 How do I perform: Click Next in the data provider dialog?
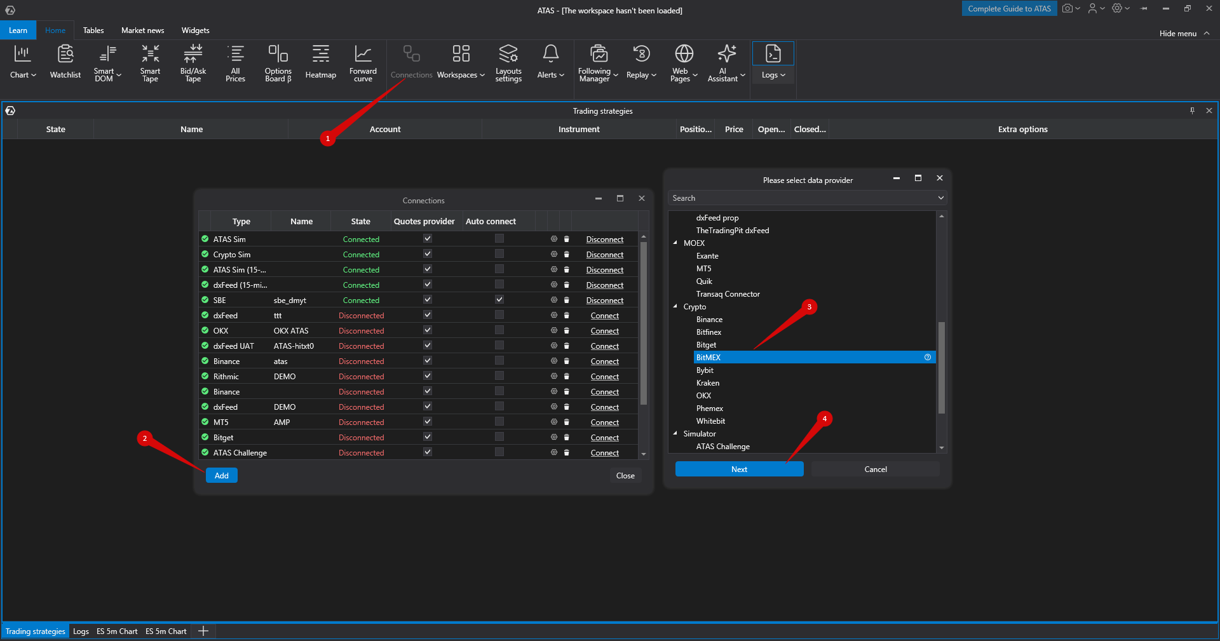pos(740,469)
